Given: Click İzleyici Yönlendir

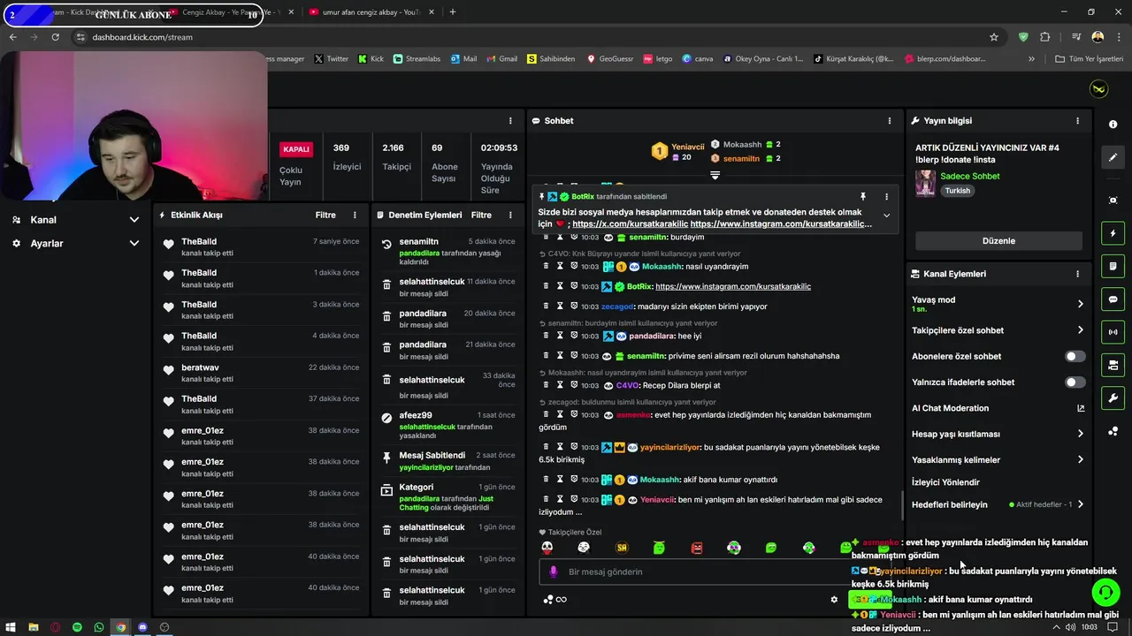Looking at the screenshot, I should pos(945,482).
